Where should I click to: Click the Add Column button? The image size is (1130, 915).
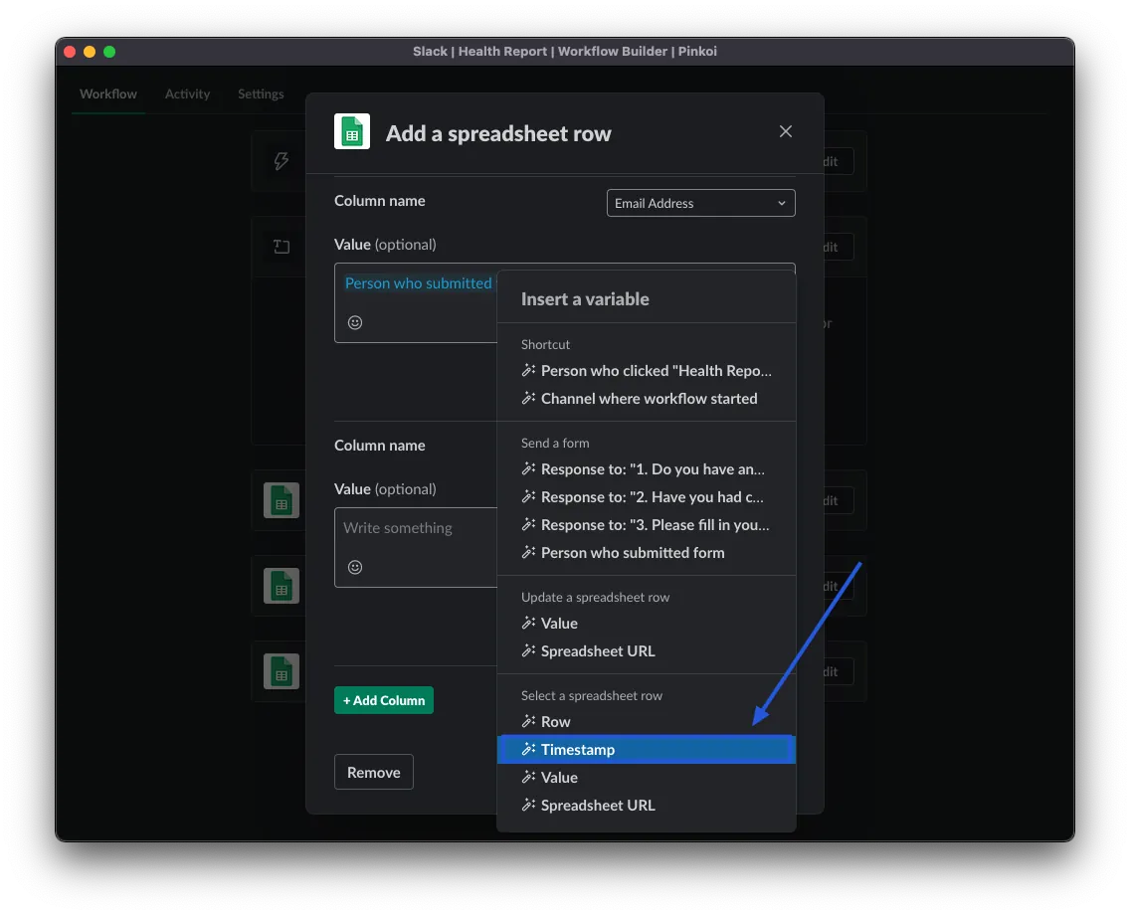(x=384, y=700)
